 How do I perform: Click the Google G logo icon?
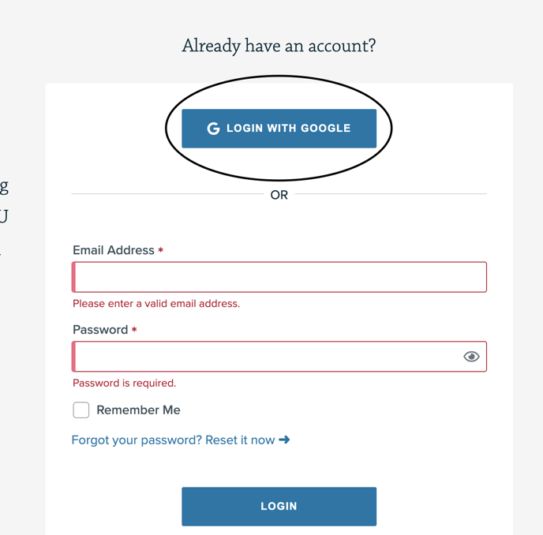pyautogui.click(x=213, y=129)
